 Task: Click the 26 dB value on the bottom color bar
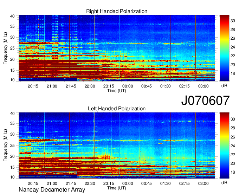[233, 137]
